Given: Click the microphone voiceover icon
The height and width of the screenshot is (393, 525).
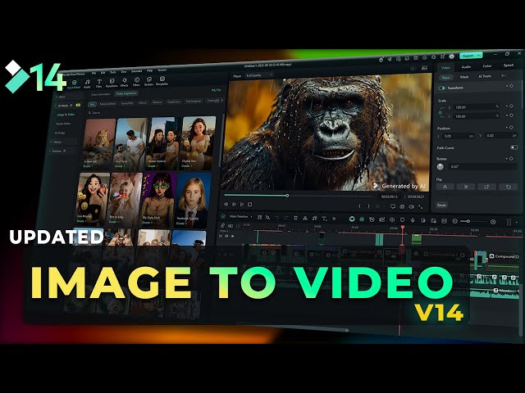Looking at the screenshot, I should pyautogui.click(x=413, y=220).
